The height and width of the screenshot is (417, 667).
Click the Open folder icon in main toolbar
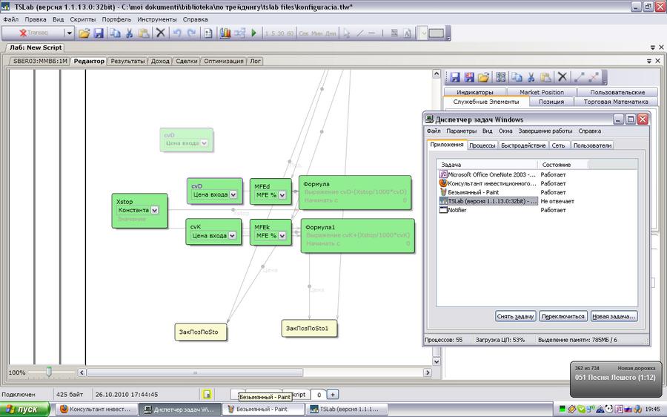(x=84, y=33)
